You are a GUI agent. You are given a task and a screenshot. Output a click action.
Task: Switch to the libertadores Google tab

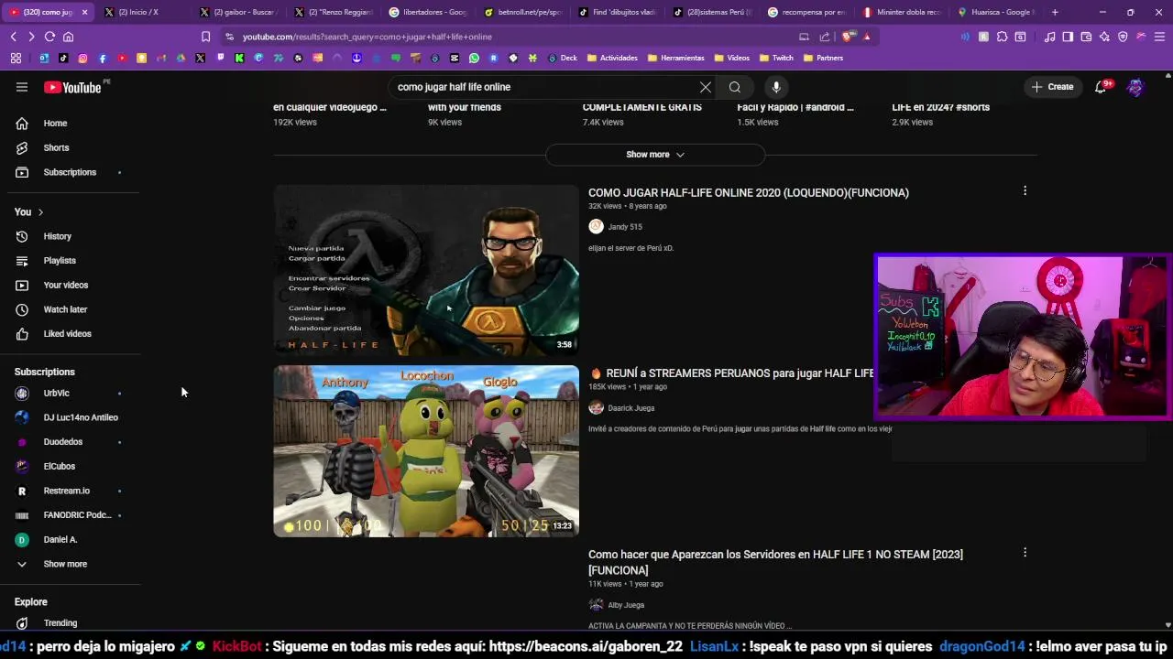(x=428, y=12)
